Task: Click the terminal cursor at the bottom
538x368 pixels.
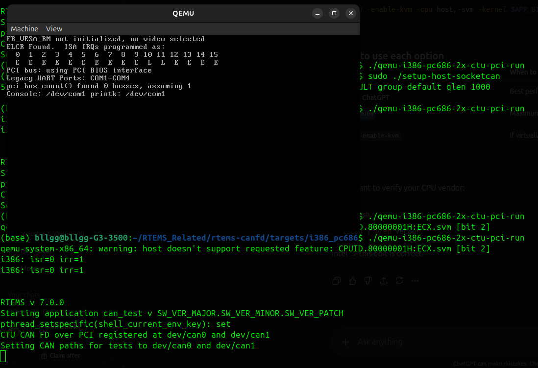Action: tap(3, 357)
